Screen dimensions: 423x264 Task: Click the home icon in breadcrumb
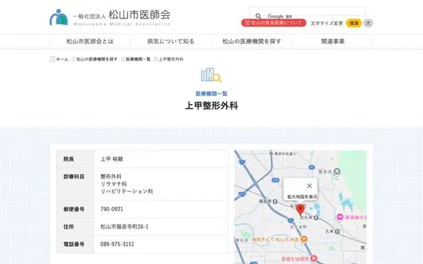click(x=53, y=59)
